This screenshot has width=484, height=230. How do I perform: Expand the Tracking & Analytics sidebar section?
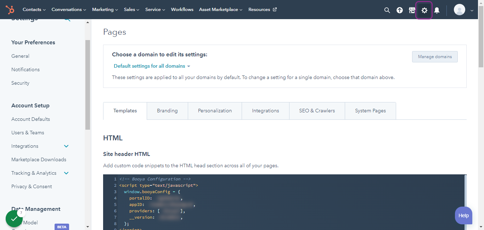coord(66,173)
